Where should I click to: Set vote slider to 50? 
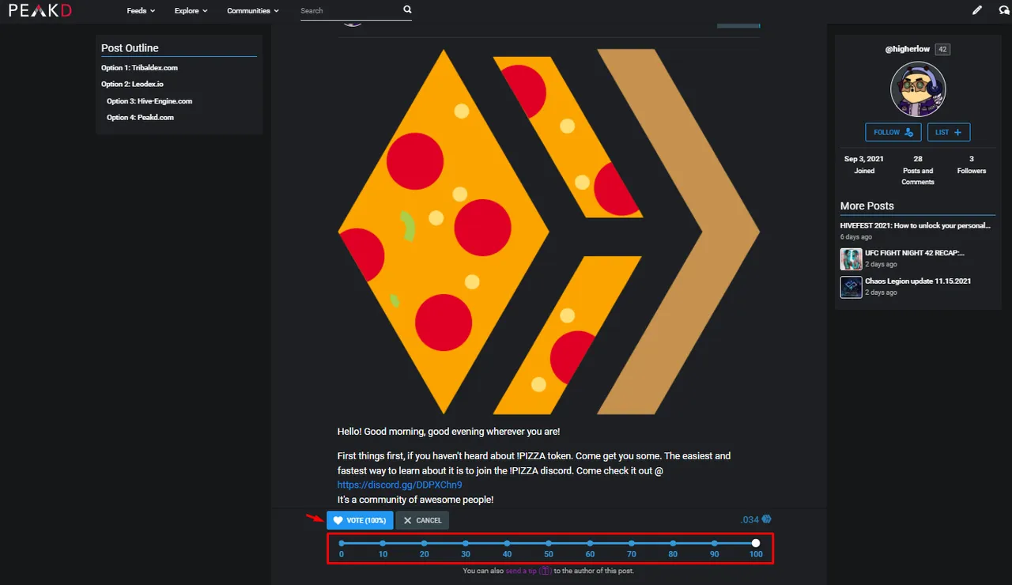pyautogui.click(x=549, y=543)
